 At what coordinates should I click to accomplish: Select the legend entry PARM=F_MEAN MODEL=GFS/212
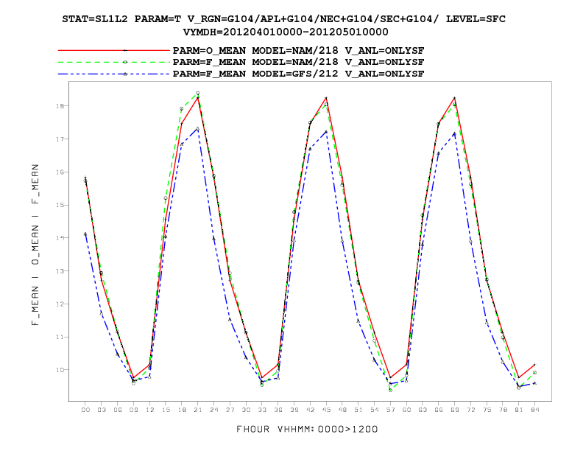298,74
